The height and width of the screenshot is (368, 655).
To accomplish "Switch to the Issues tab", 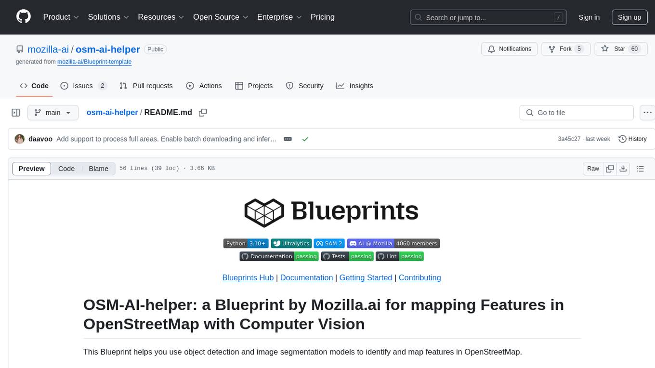I will pos(83,86).
